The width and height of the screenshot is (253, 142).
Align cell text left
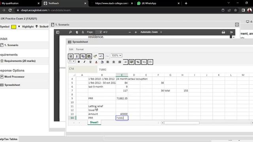click(108, 62)
